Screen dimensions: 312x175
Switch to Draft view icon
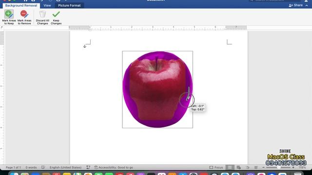pyautogui.click(x=256, y=167)
